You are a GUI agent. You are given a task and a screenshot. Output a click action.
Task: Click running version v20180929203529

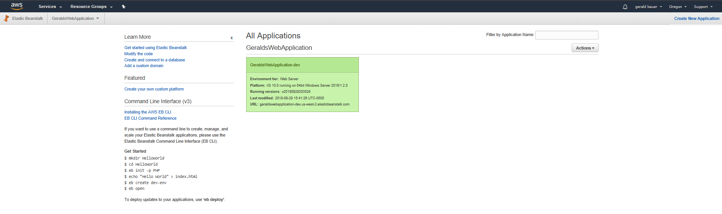296,92
